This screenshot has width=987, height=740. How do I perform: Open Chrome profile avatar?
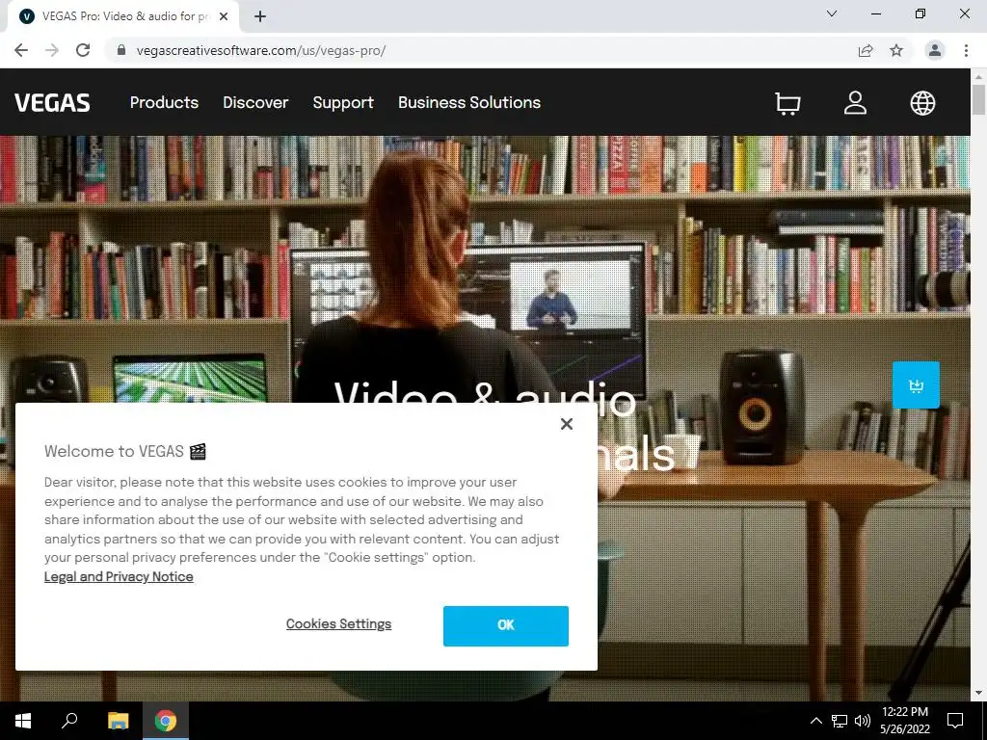(x=935, y=50)
